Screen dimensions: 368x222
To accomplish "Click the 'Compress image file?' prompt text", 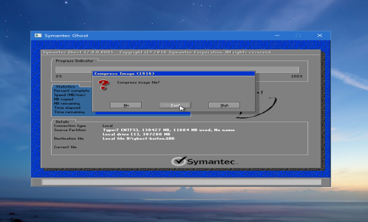I will (138, 82).
